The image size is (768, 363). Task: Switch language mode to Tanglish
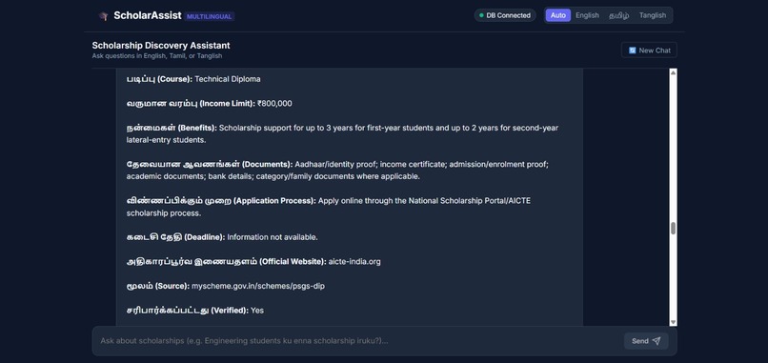click(652, 15)
